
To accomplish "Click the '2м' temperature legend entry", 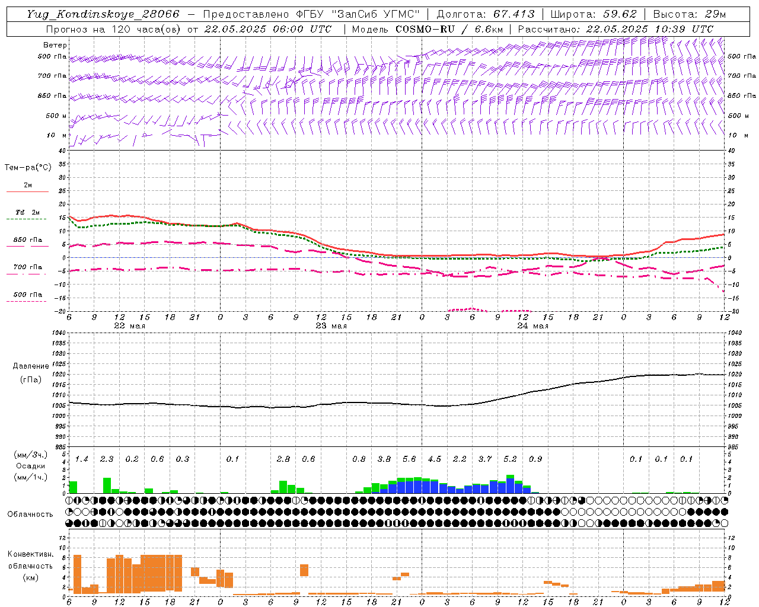I will click(28, 186).
